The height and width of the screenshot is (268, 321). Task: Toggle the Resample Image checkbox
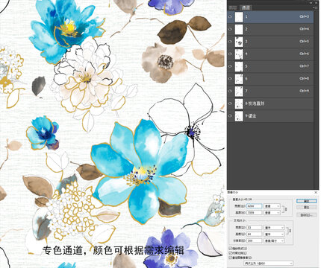(x=230, y=258)
